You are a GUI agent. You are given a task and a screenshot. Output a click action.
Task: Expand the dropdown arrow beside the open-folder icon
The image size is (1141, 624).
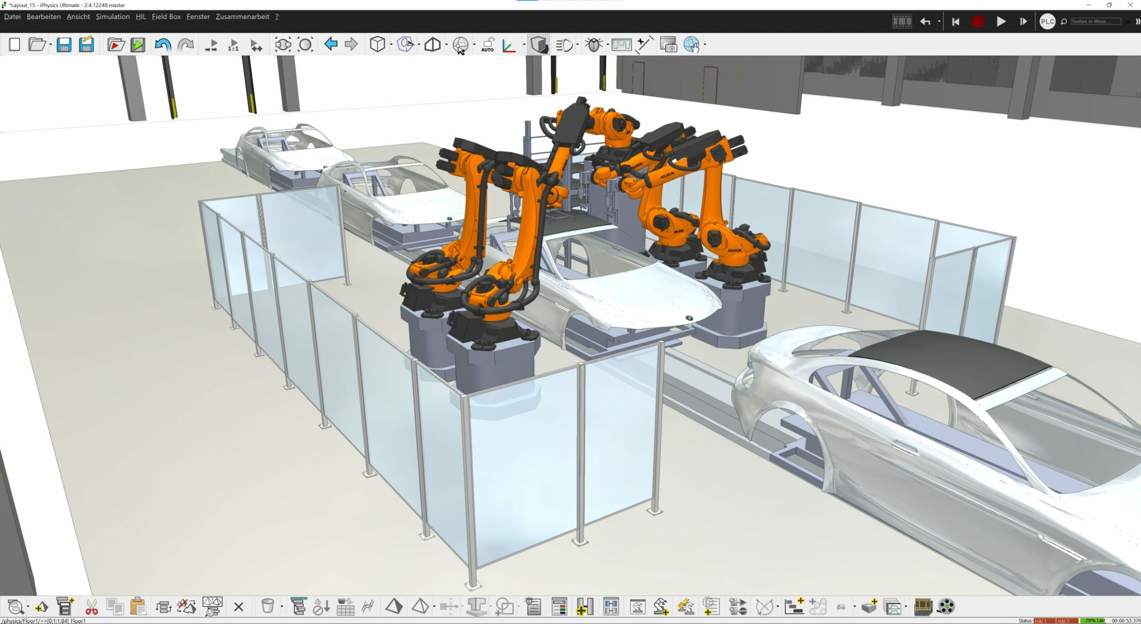[x=51, y=45]
